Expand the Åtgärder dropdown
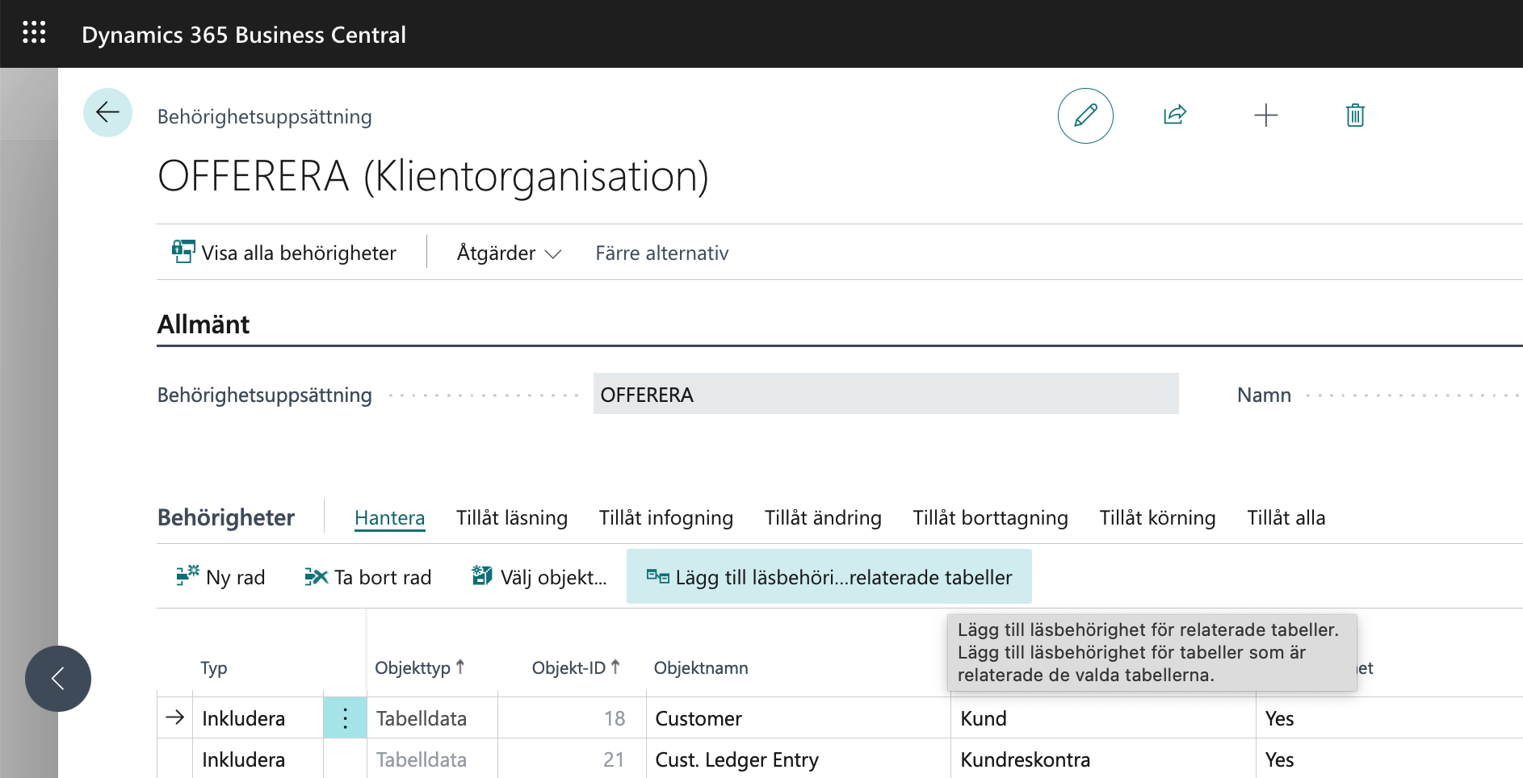The width and height of the screenshot is (1523, 778). coord(509,253)
